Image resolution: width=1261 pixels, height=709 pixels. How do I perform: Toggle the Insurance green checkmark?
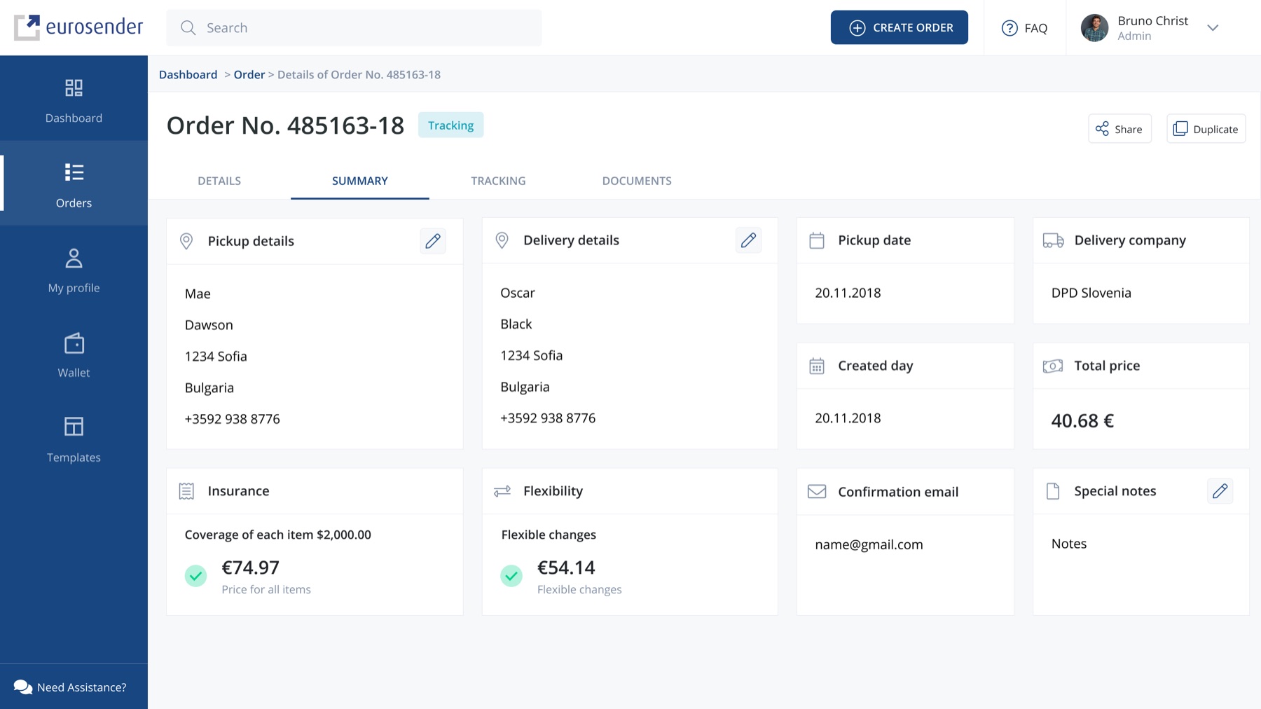coord(196,576)
